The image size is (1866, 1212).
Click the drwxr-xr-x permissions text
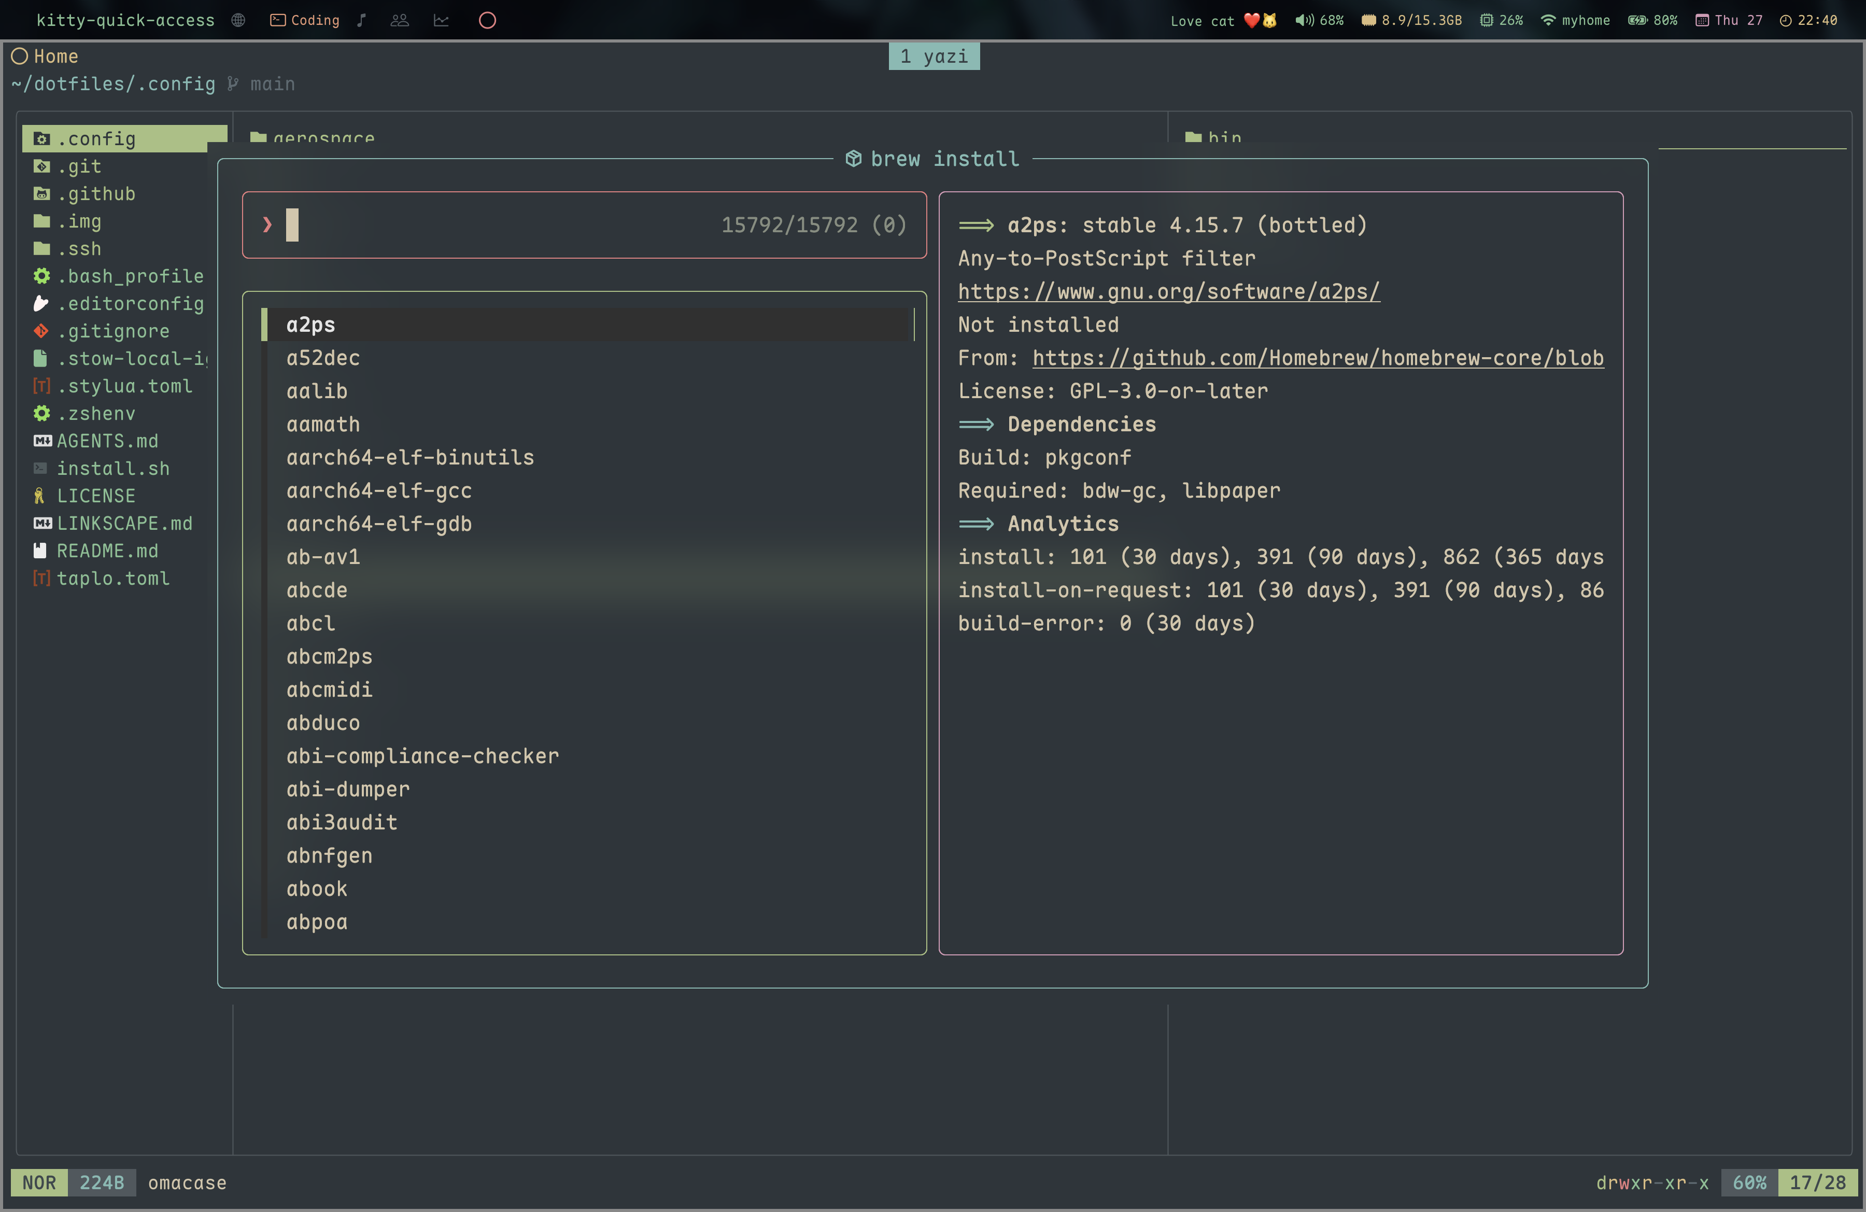point(1652,1182)
